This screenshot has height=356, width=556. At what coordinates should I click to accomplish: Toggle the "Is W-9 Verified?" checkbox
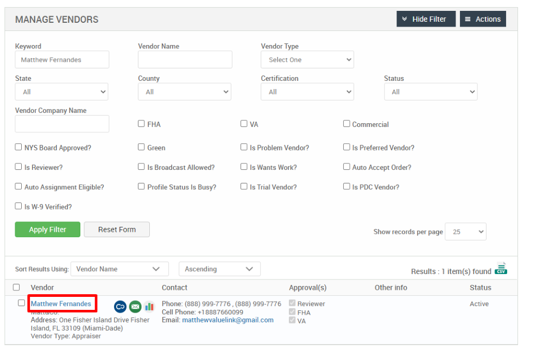(x=18, y=206)
